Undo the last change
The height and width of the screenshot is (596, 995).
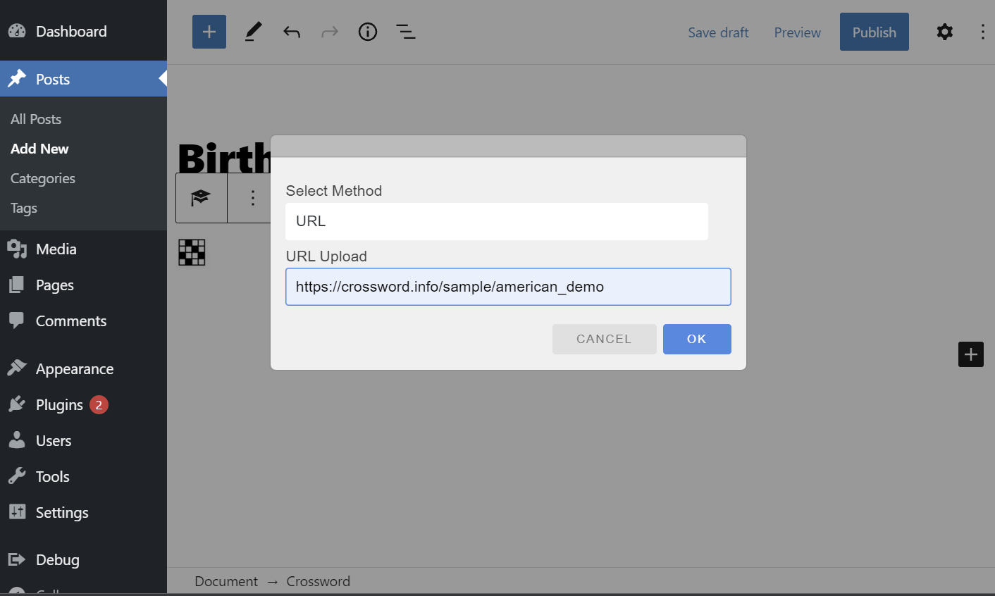click(x=292, y=32)
